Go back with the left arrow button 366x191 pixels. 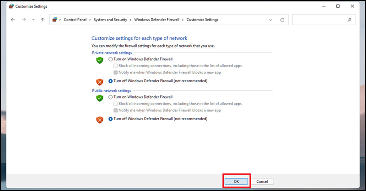pos(13,20)
